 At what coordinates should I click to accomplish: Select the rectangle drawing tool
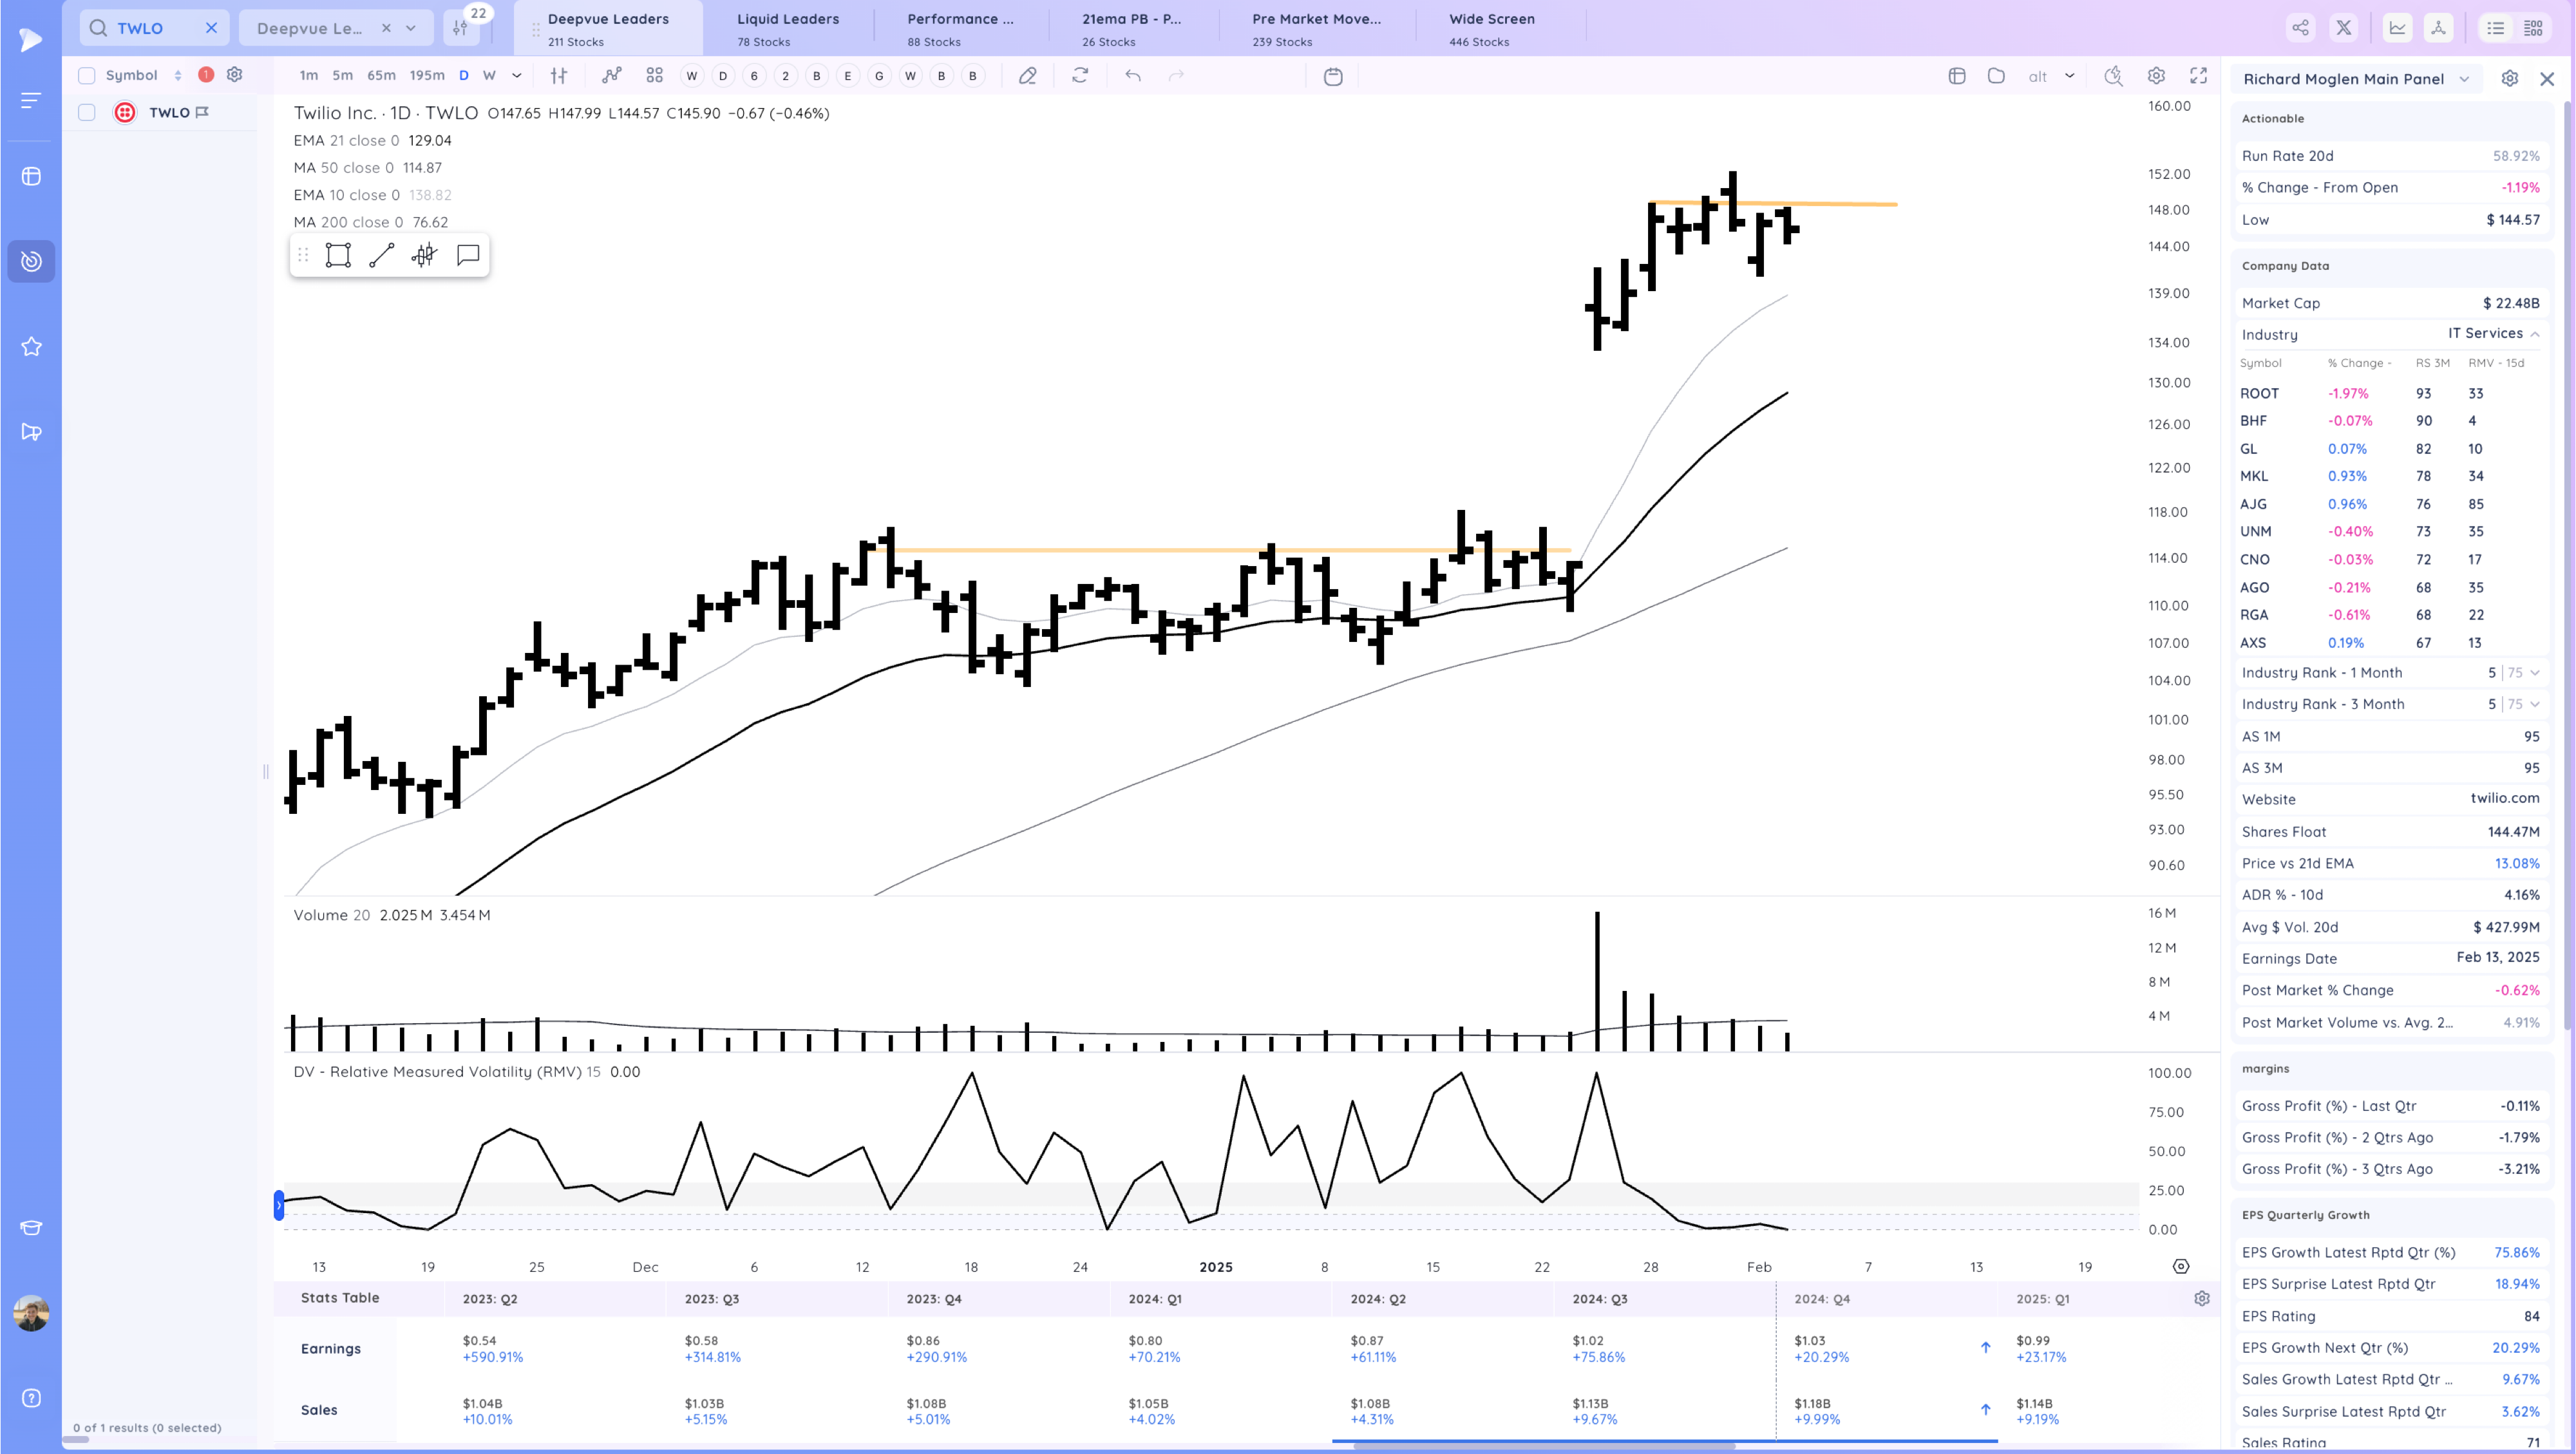338,255
